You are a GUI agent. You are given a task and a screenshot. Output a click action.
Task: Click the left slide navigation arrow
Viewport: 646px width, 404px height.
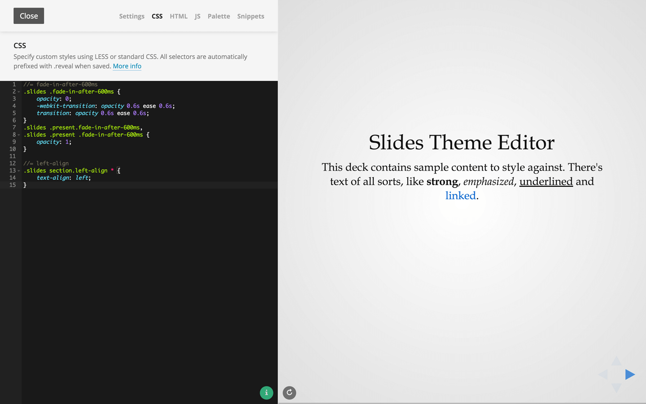click(603, 374)
